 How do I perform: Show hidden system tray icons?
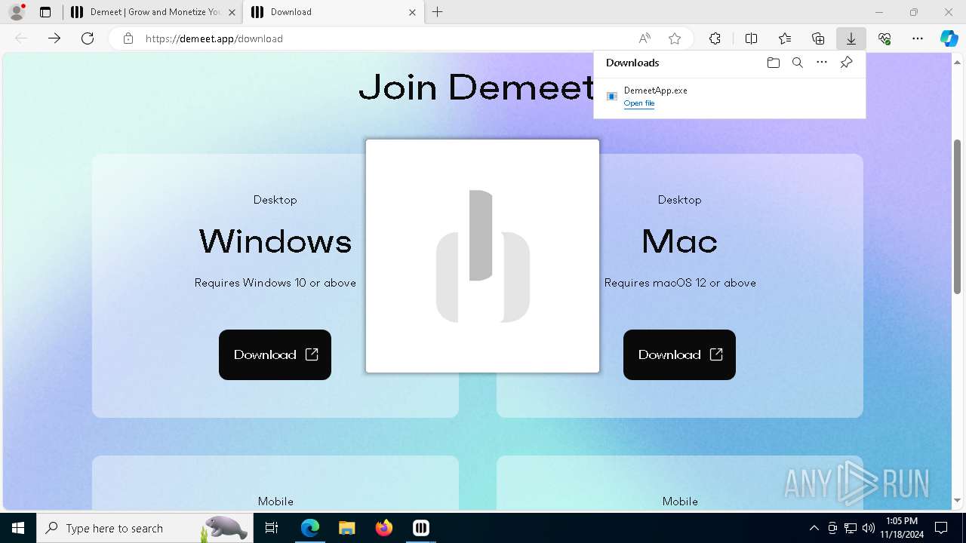814,528
